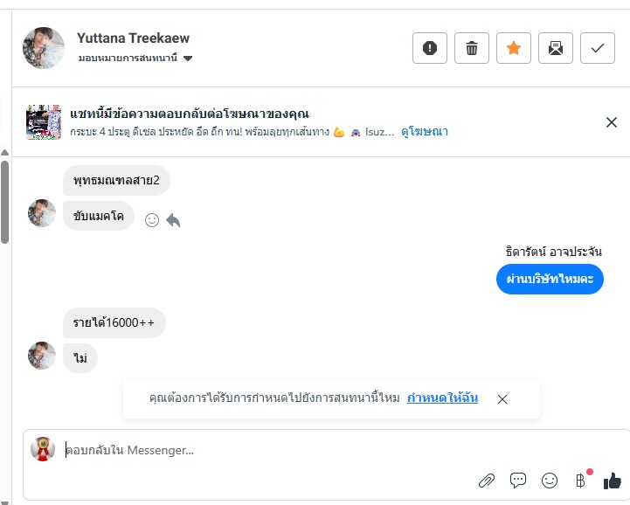
Task: Click the ดูโฆษณา link
Action: 425,132
